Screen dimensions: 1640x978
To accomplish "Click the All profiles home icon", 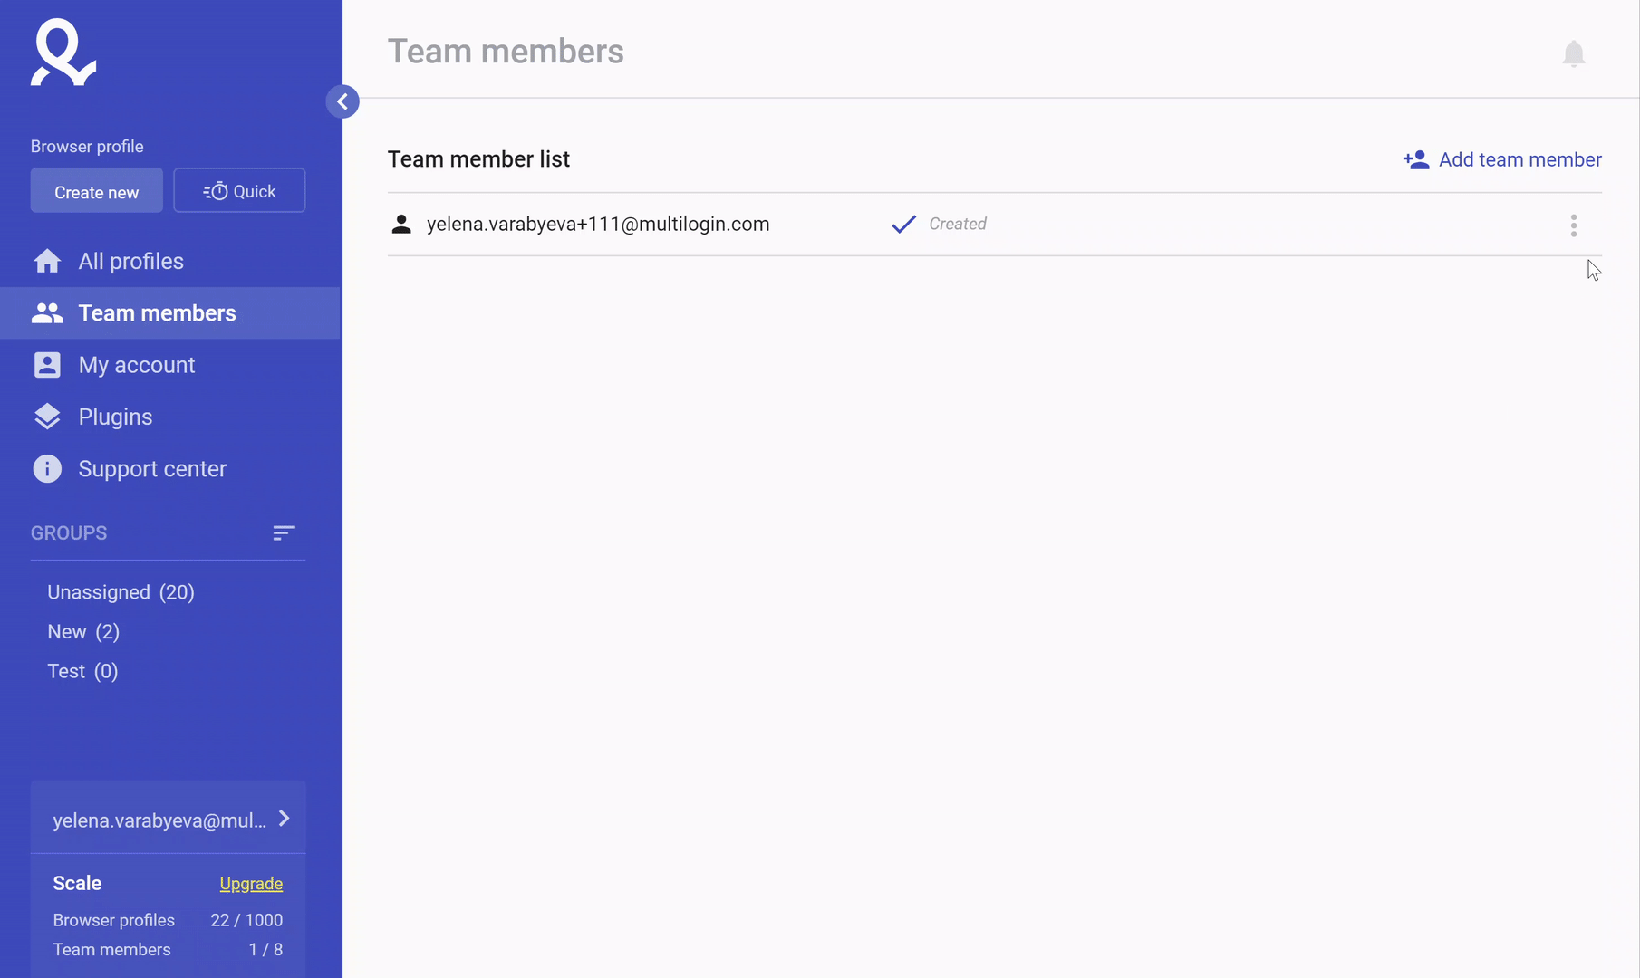I will 47,261.
